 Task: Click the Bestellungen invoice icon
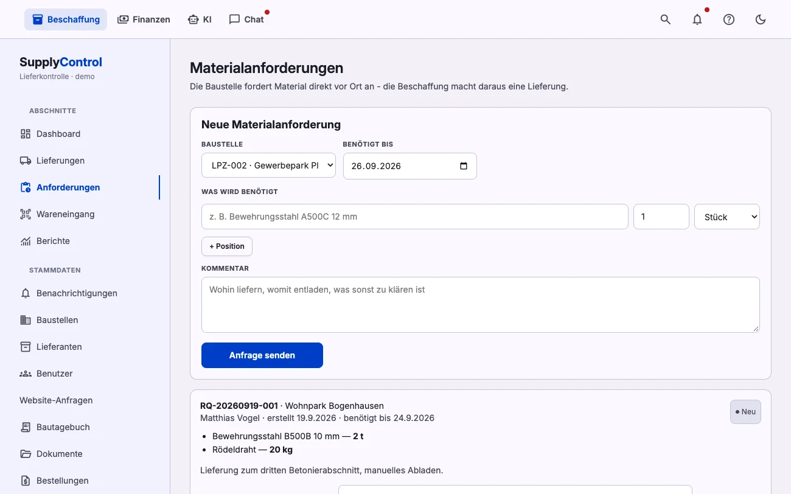(26, 481)
